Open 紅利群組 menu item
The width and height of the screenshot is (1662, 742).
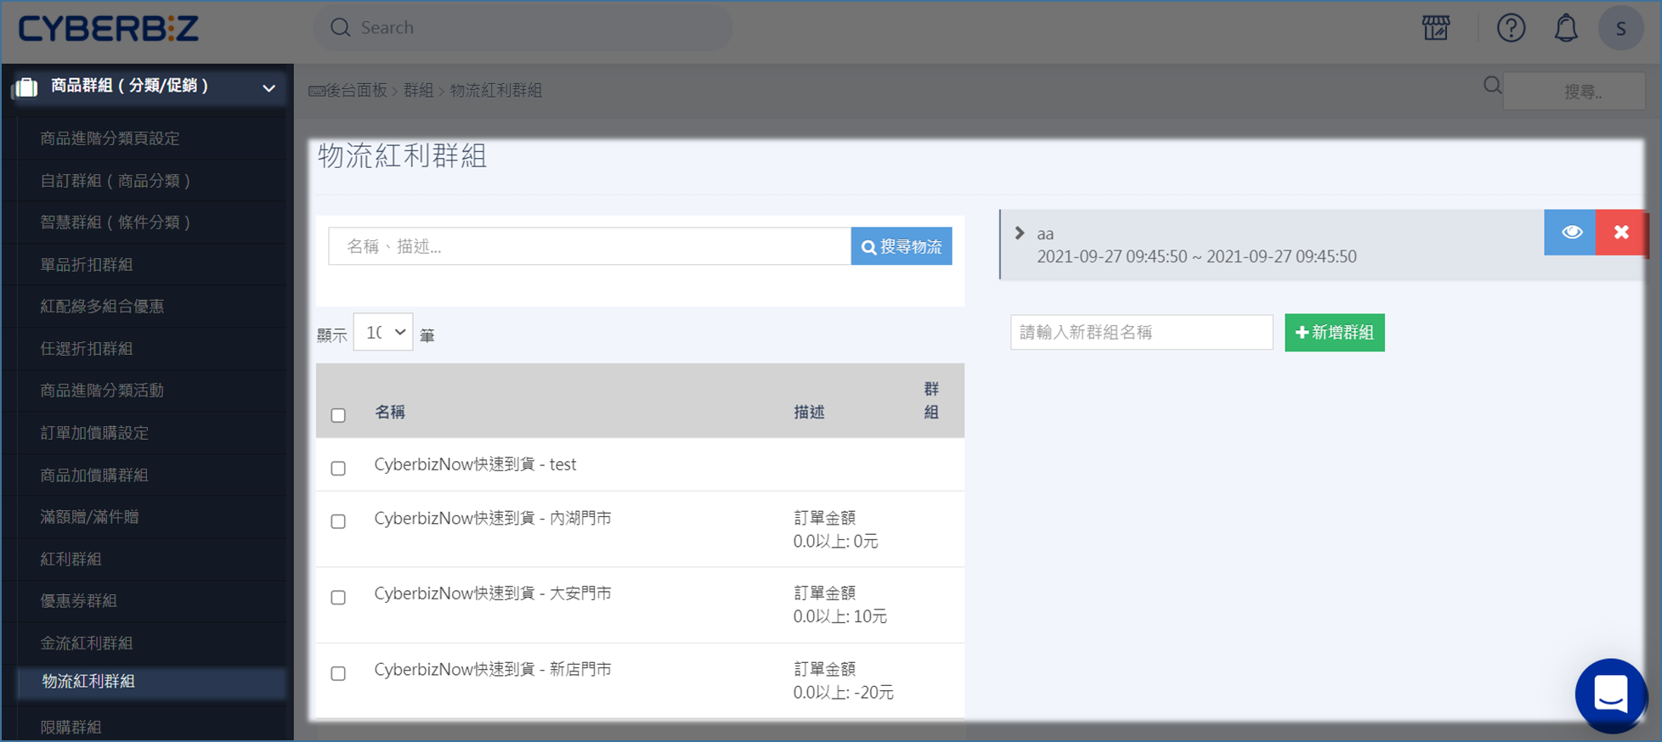tap(71, 559)
